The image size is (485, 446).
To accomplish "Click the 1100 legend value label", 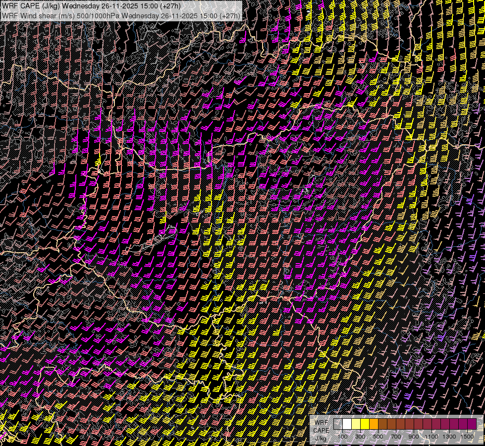I will (x=431, y=436).
